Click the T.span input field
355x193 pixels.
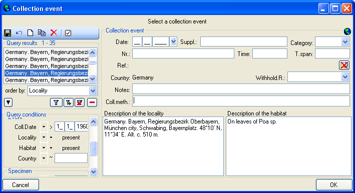tap(332, 54)
